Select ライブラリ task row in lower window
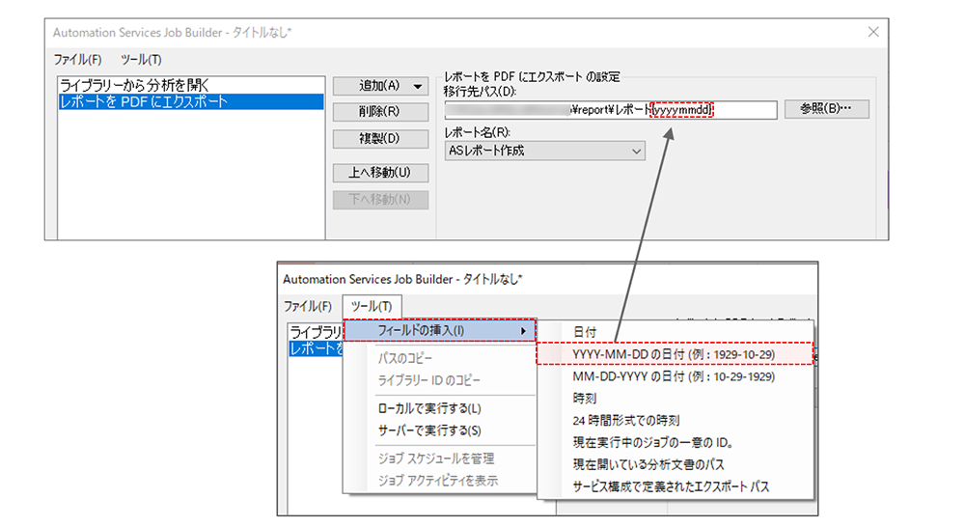 tap(316, 332)
